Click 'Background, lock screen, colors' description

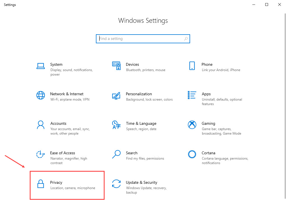[149, 99]
